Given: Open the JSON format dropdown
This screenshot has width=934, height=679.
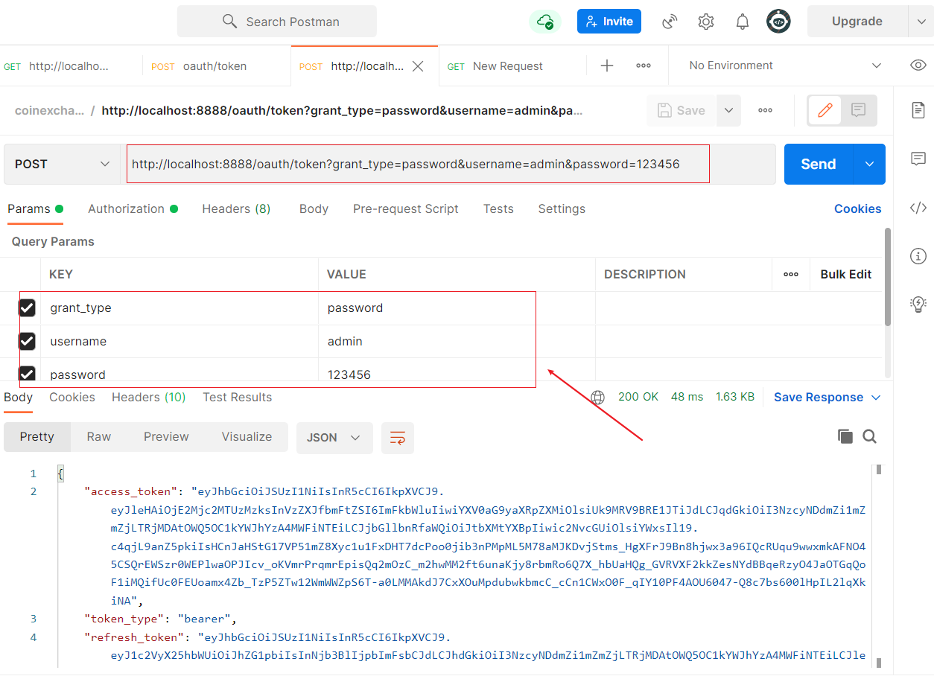Looking at the screenshot, I should [334, 438].
